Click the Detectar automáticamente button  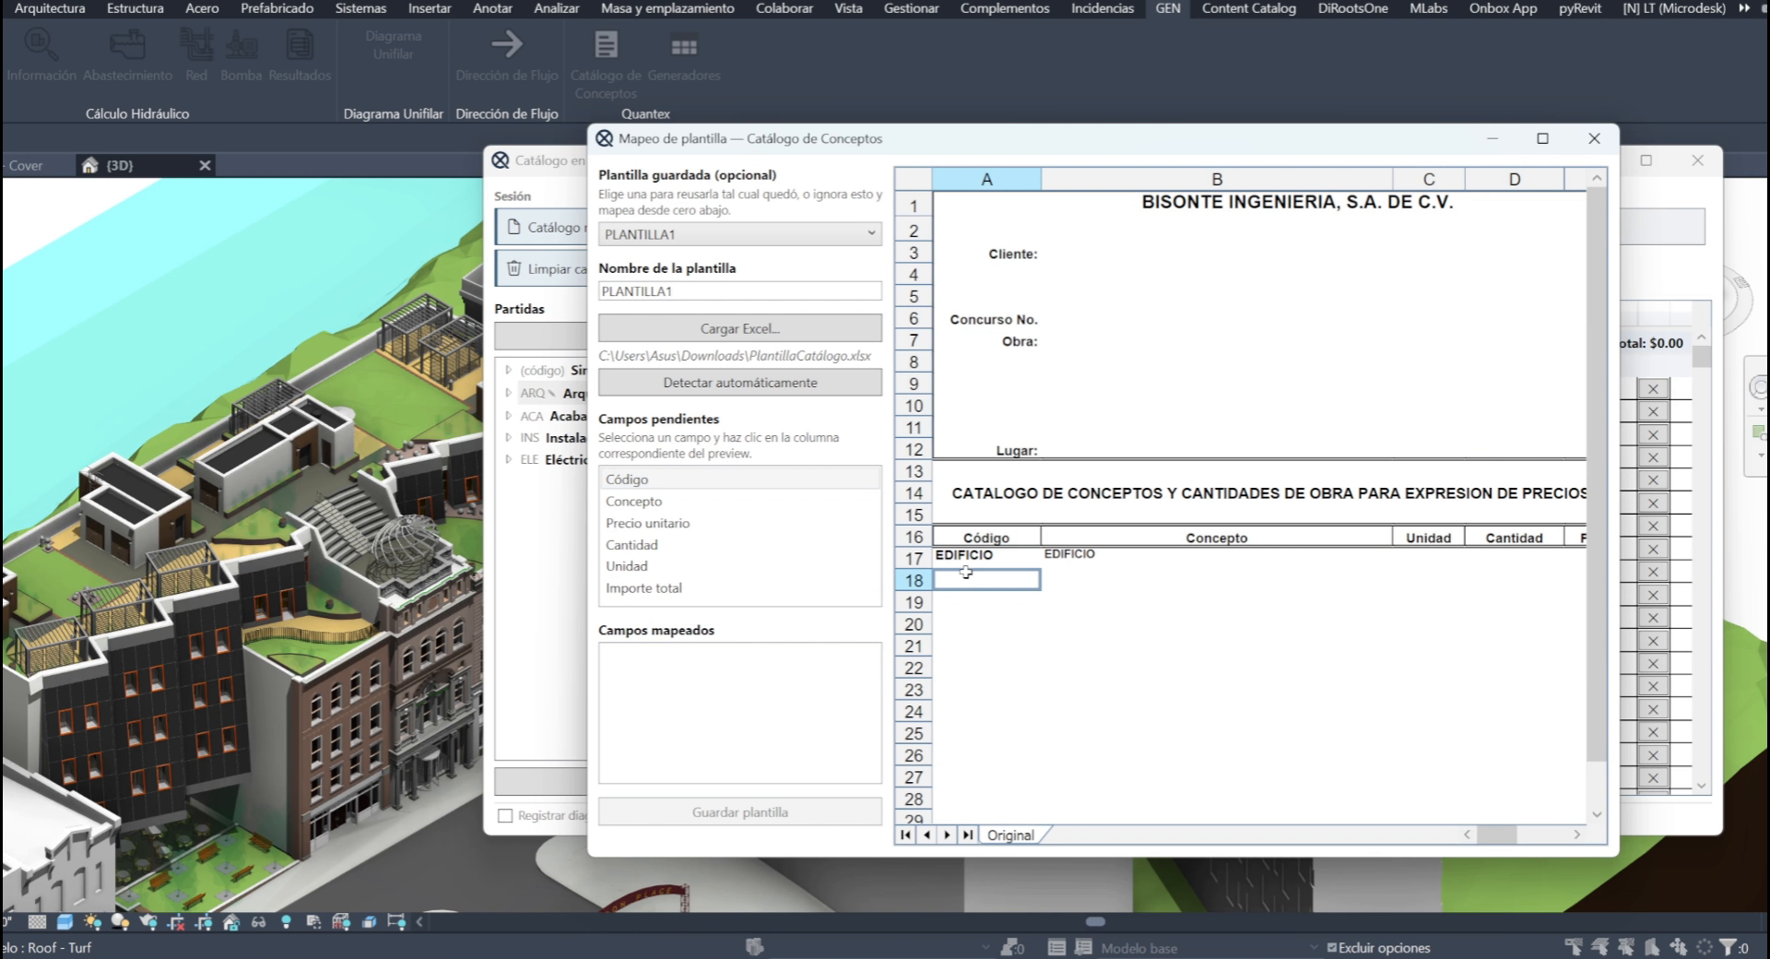(x=739, y=383)
